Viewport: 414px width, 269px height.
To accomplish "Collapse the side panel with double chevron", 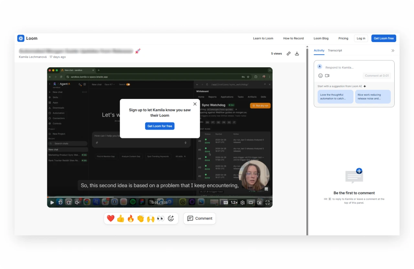I will (393, 50).
